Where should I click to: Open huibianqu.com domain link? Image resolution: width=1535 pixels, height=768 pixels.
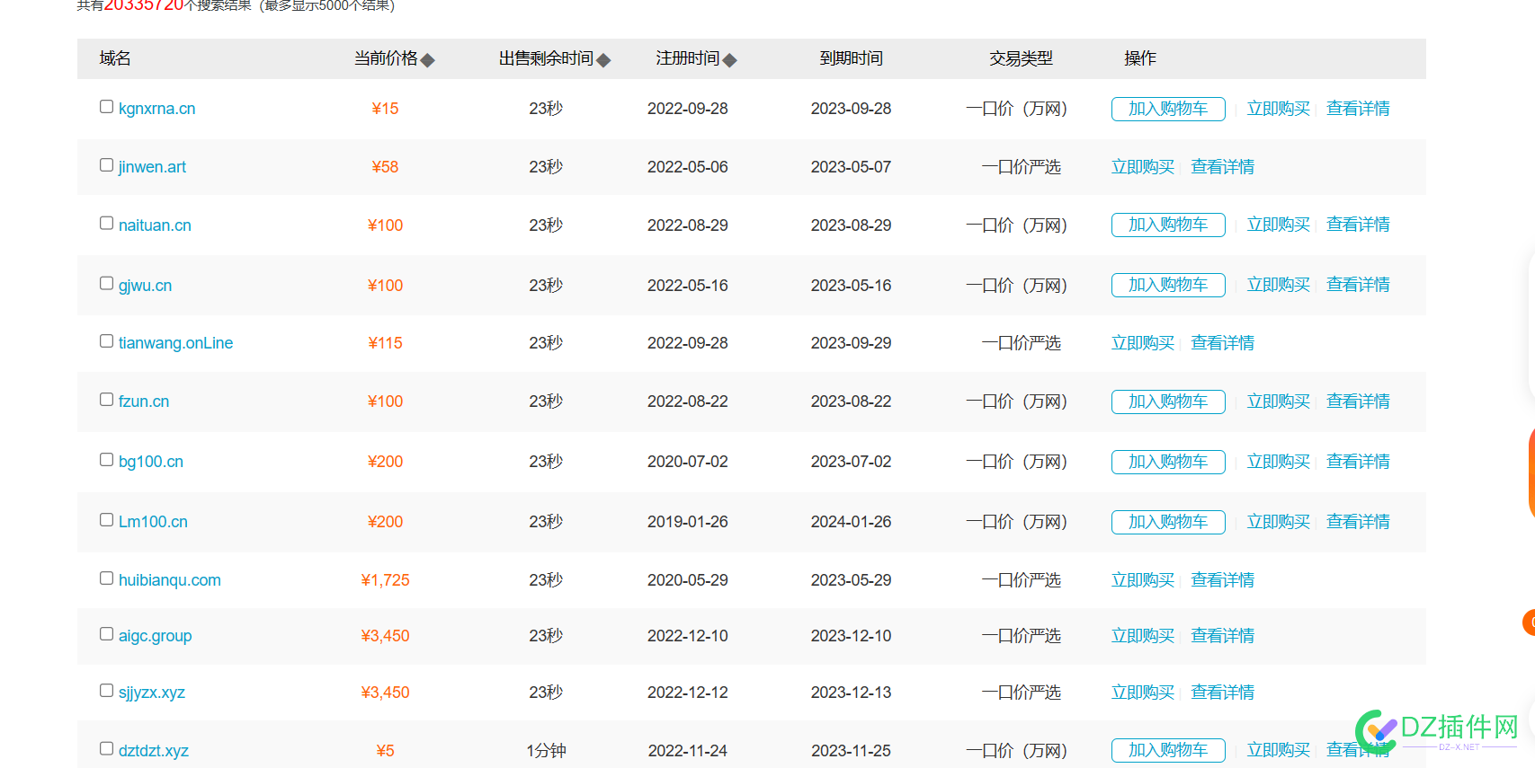coord(169,580)
